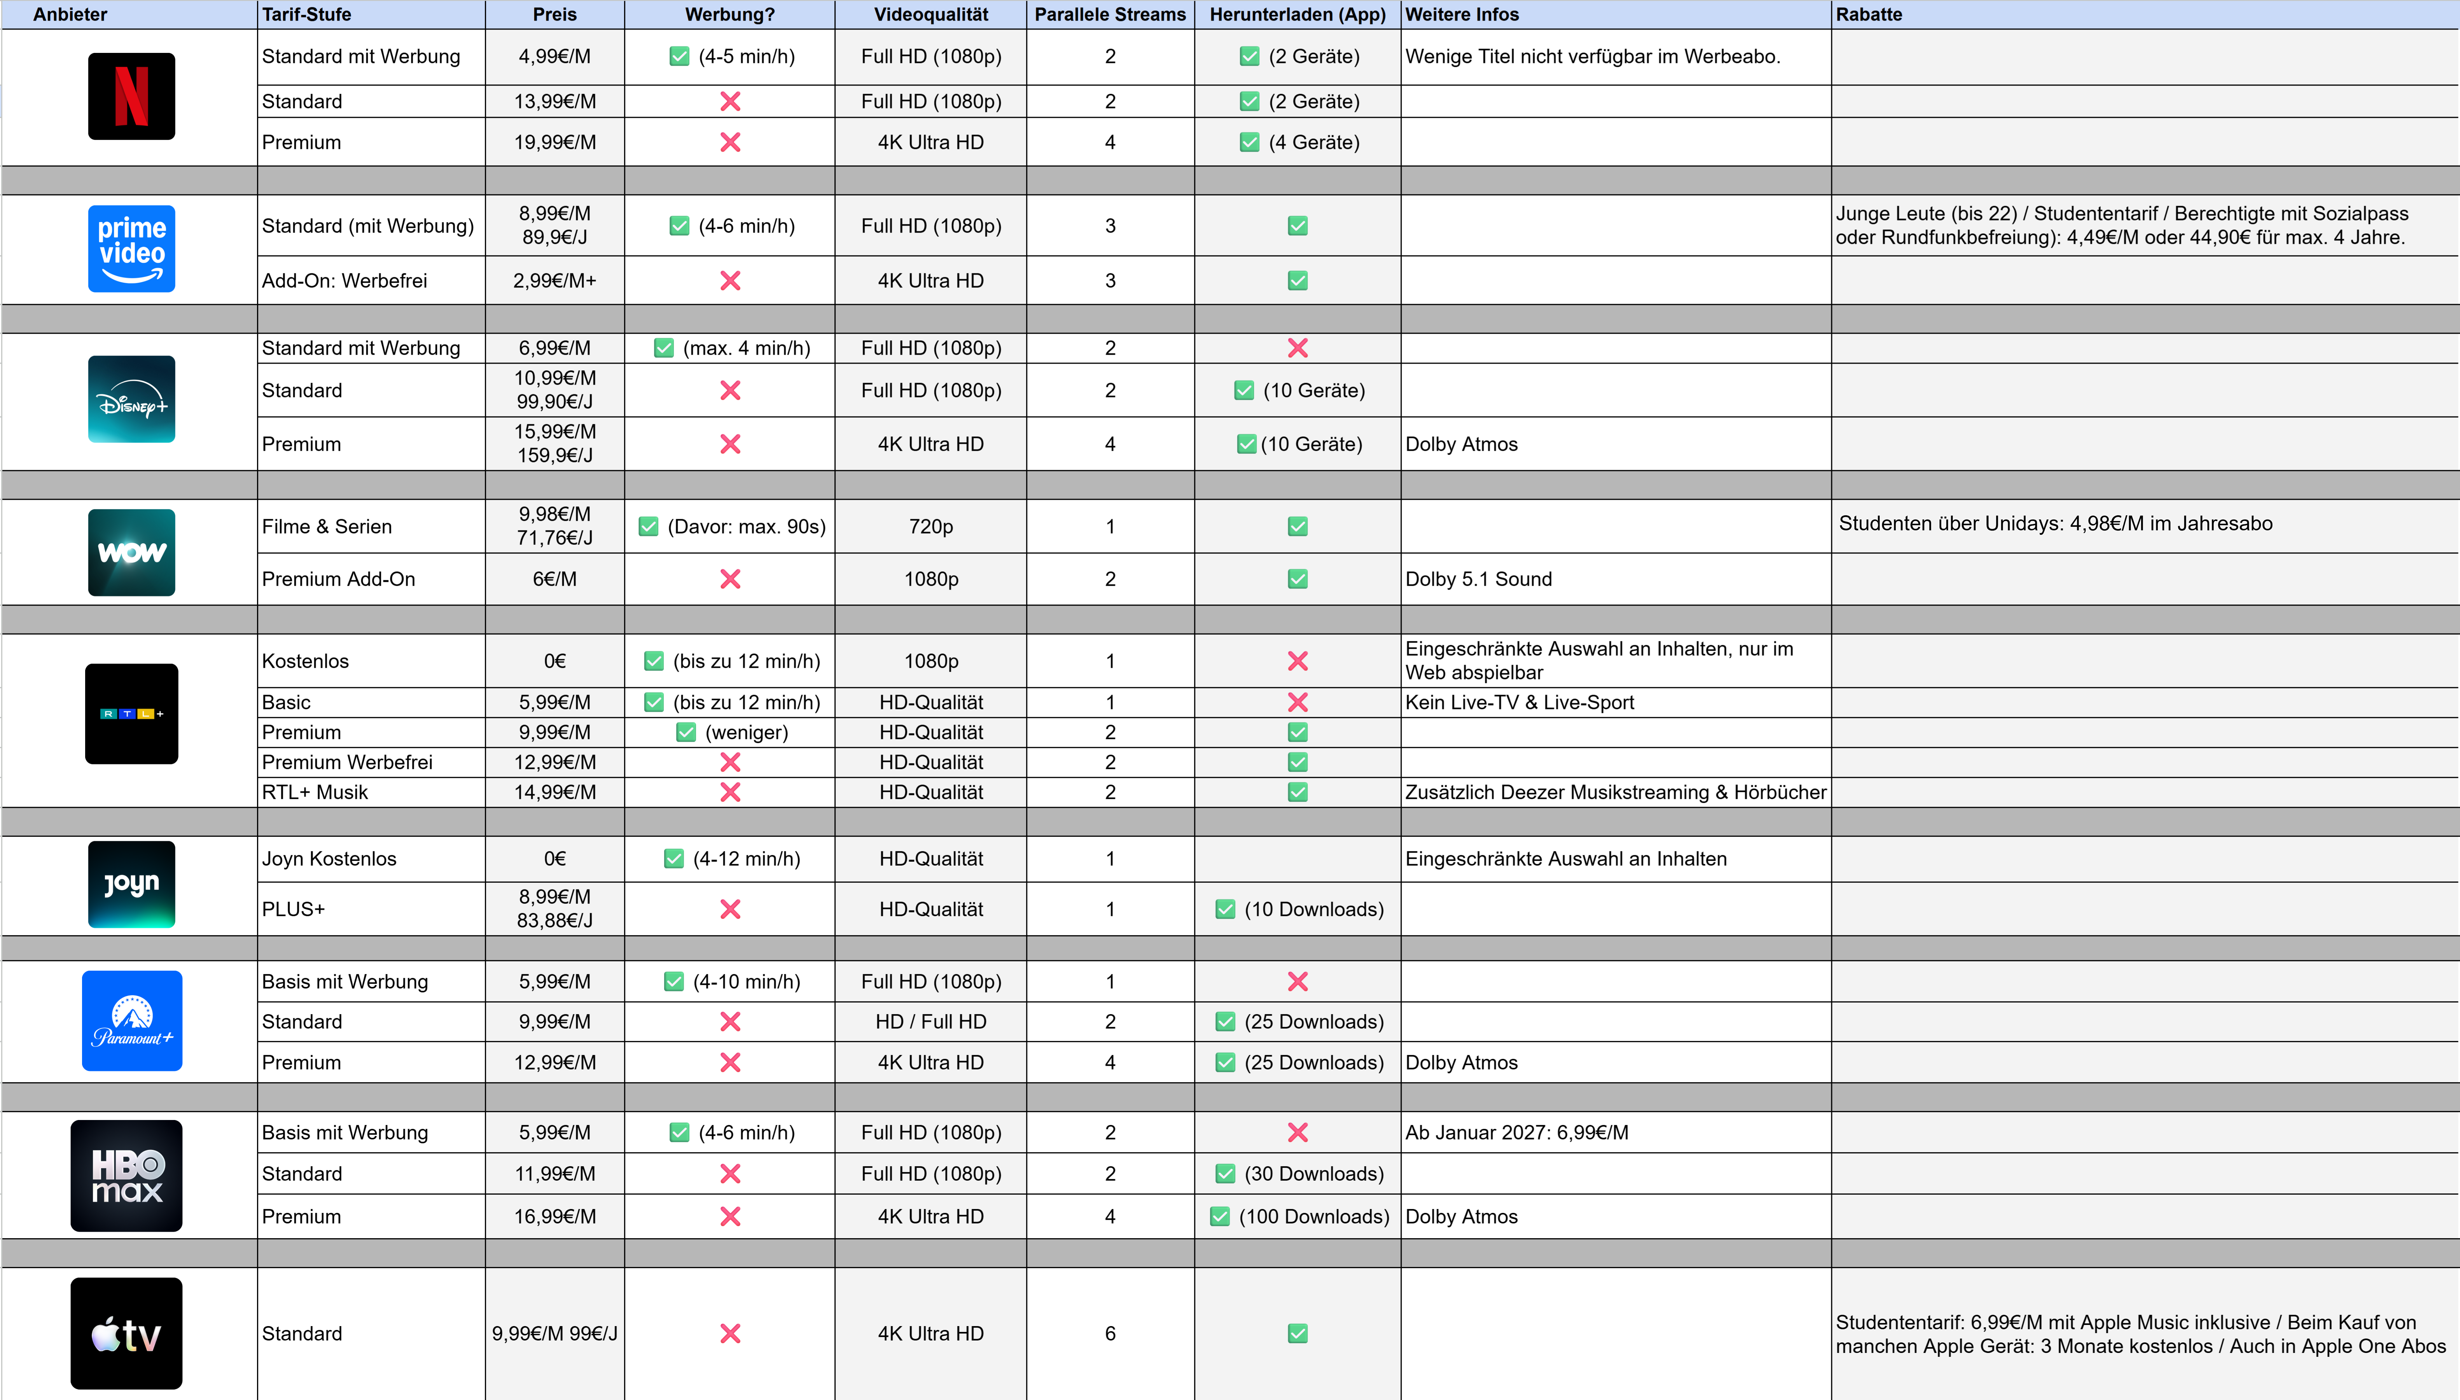The image size is (2460, 1400).
Task: Click the "Filme & Serien" tariff cell
Action: click(371, 526)
